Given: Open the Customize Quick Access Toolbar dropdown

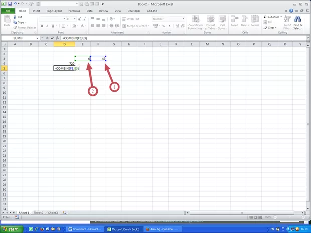Looking at the screenshot, I should coord(103,4).
